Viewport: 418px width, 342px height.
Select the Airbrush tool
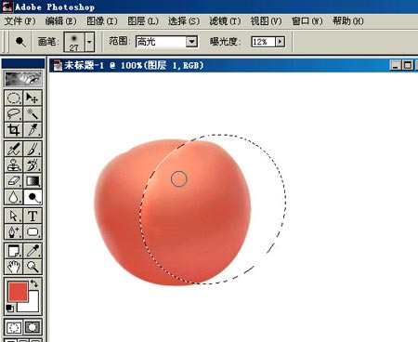pos(14,149)
